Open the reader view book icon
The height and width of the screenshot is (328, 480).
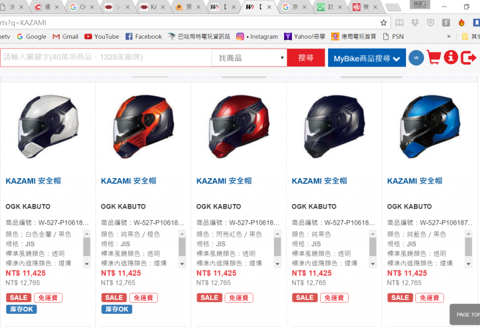[399, 23]
